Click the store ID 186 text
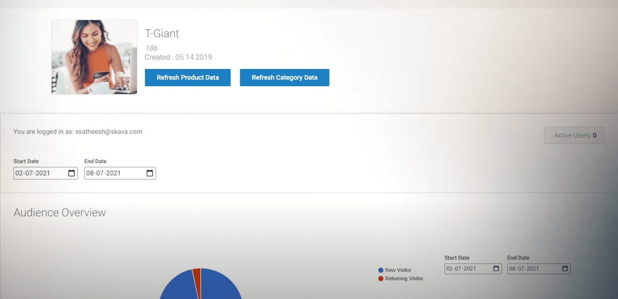This screenshot has width=618, height=299. tap(151, 48)
